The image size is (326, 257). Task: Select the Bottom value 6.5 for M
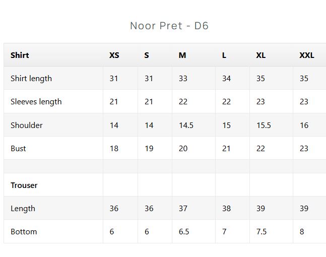(x=184, y=232)
